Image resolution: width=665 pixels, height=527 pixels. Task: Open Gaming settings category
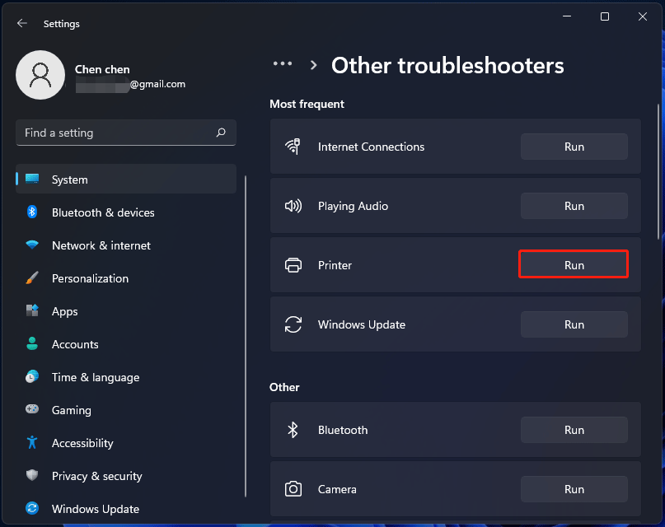pyautogui.click(x=126, y=410)
